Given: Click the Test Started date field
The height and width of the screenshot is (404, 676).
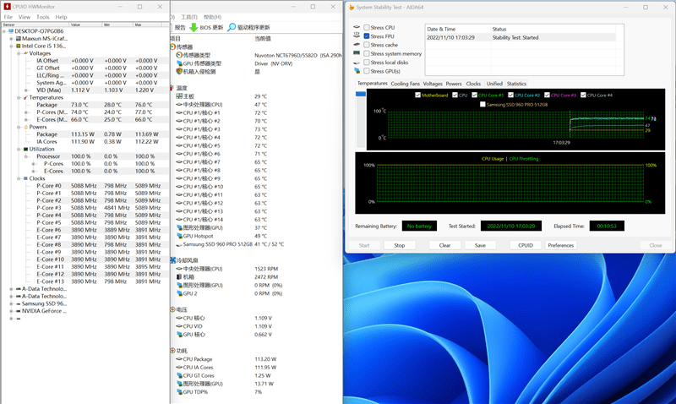Looking at the screenshot, I should tap(511, 226).
